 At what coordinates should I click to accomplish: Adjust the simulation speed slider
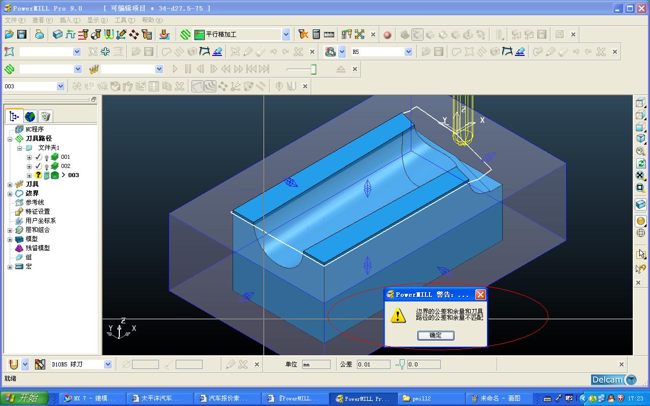point(313,69)
